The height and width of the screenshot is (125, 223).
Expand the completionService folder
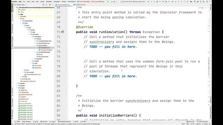(35, 41)
